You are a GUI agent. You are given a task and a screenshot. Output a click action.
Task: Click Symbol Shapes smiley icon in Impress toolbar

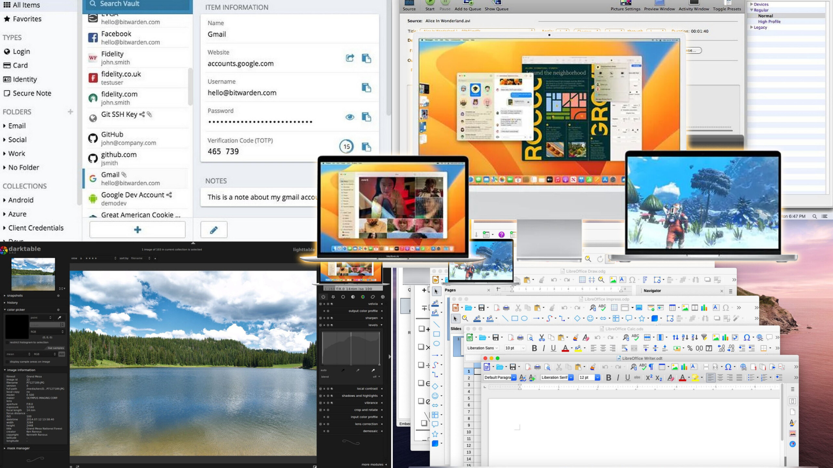coord(590,318)
